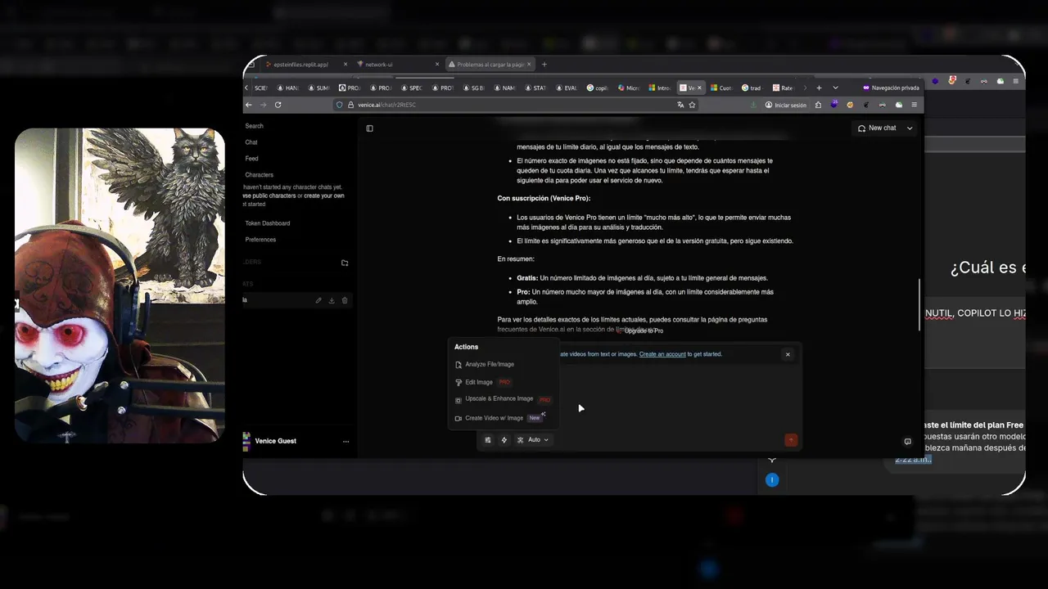Switch to the Problemas al cargar la página tab

click(490, 65)
